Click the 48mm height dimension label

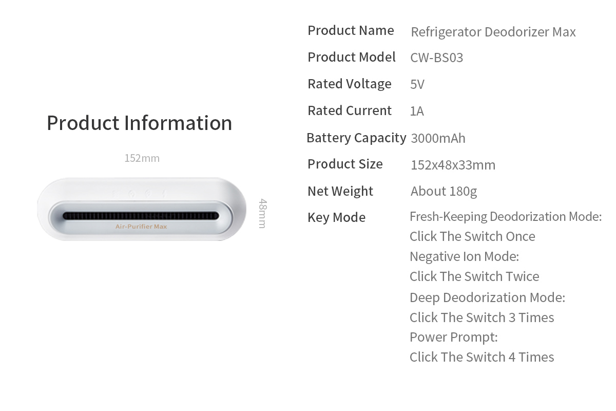[262, 213]
